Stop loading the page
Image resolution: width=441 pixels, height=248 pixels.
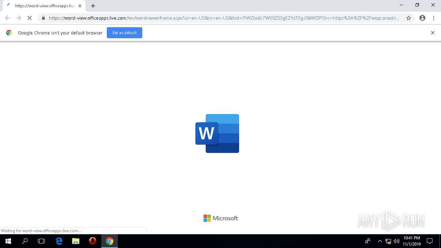click(x=30, y=18)
